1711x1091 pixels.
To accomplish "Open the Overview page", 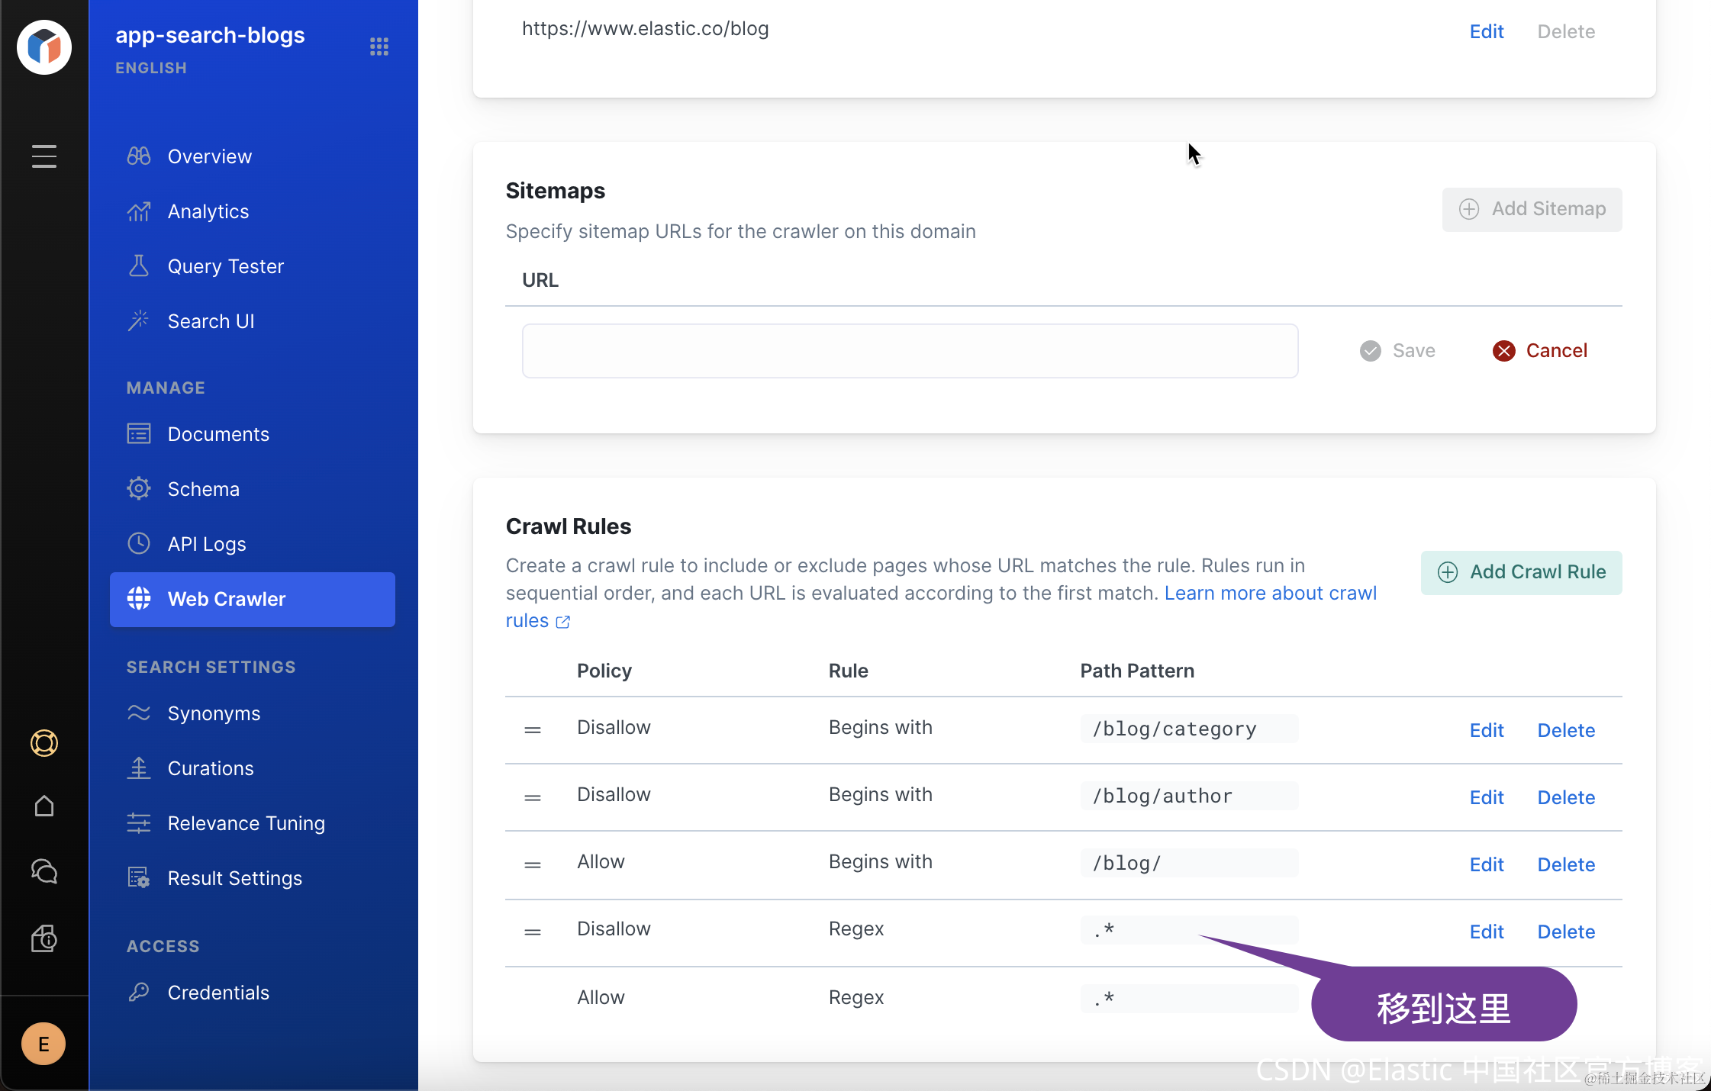I will [x=209, y=156].
